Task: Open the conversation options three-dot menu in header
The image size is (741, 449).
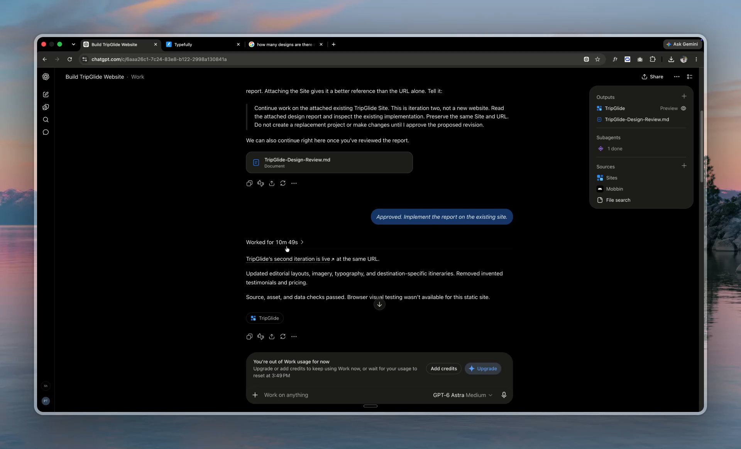Action: pyautogui.click(x=677, y=77)
